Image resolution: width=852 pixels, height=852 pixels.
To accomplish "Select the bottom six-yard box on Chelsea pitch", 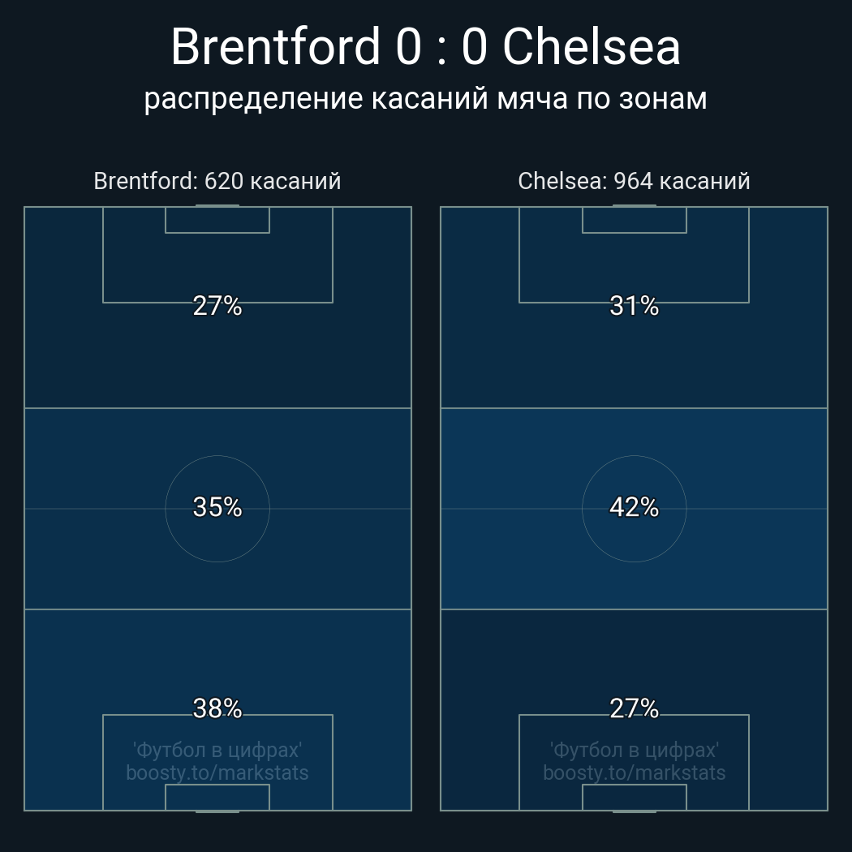I will (634, 798).
